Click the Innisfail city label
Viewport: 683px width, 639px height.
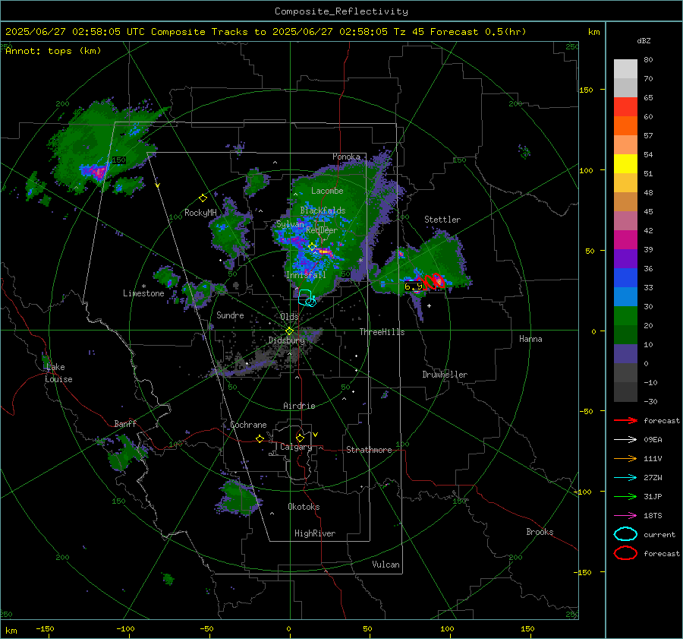(306, 275)
